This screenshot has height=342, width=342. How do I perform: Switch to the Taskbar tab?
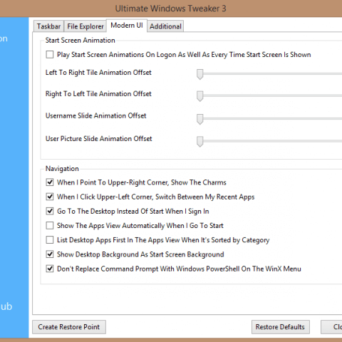(48, 26)
